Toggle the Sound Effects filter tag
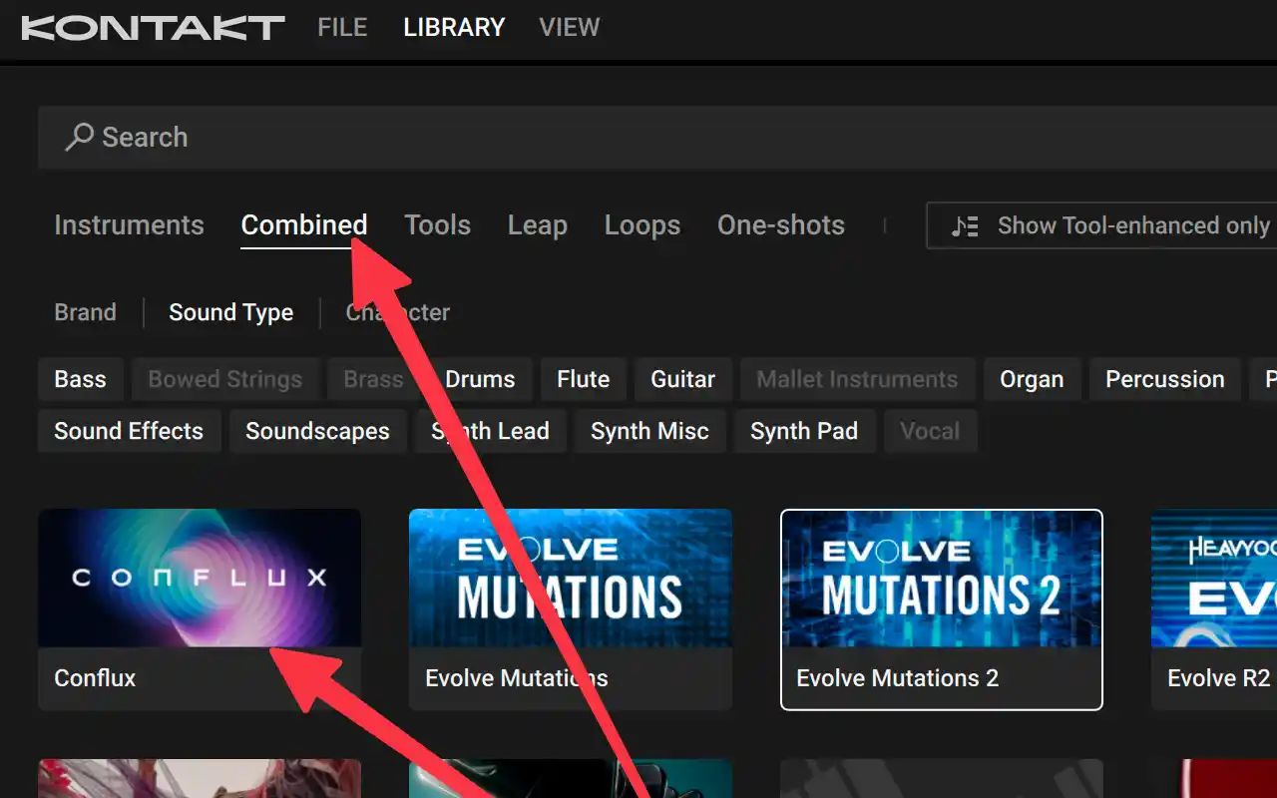 tap(129, 431)
